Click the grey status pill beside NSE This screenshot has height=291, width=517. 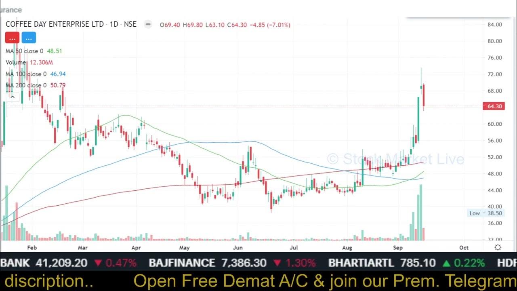pos(148,24)
